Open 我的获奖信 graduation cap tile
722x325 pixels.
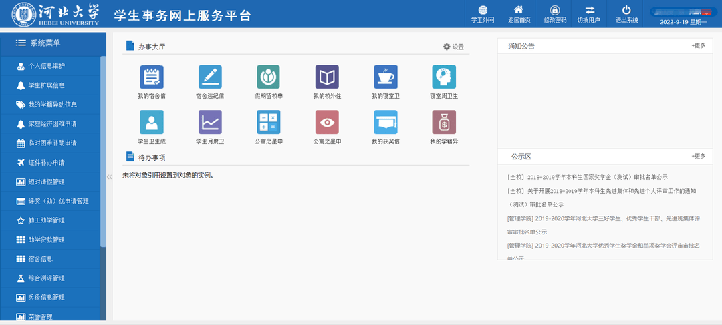pyautogui.click(x=386, y=122)
